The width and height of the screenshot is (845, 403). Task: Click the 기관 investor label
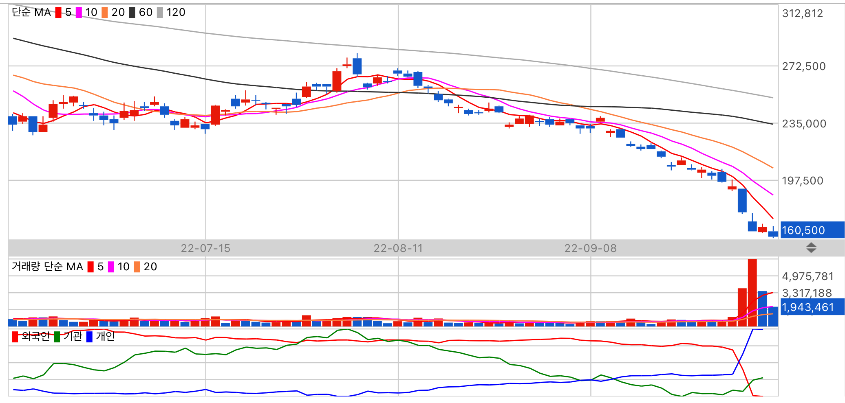73,336
